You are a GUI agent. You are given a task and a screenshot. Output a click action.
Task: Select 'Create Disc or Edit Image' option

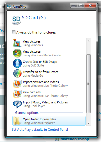tap(49, 63)
